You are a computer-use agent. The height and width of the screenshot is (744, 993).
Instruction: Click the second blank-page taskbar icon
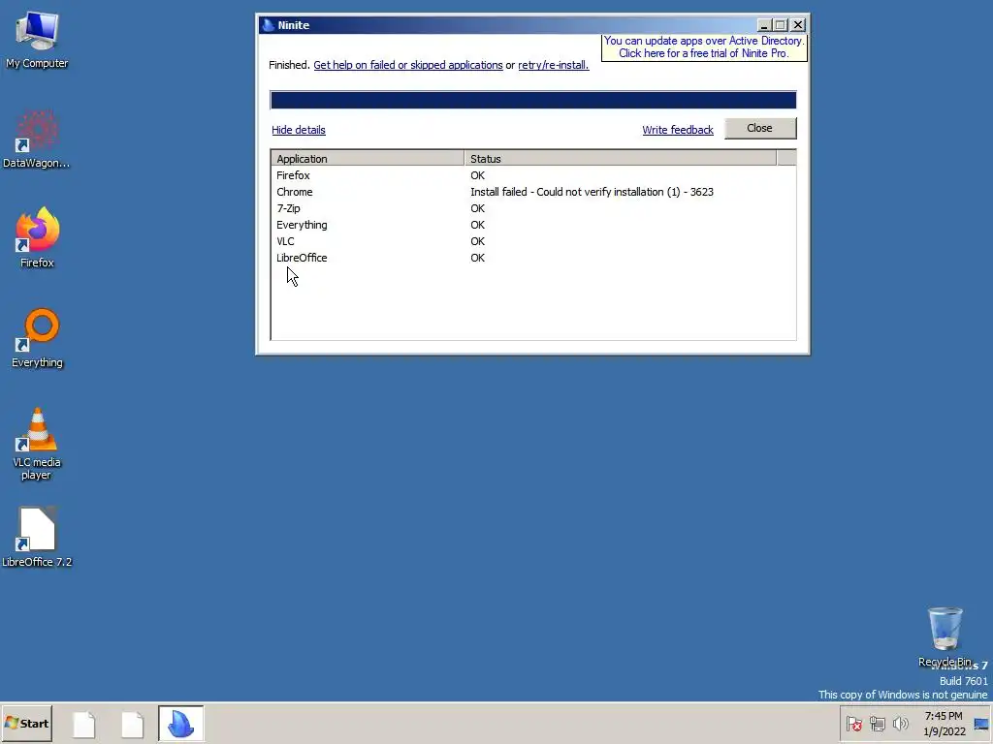[132, 724]
